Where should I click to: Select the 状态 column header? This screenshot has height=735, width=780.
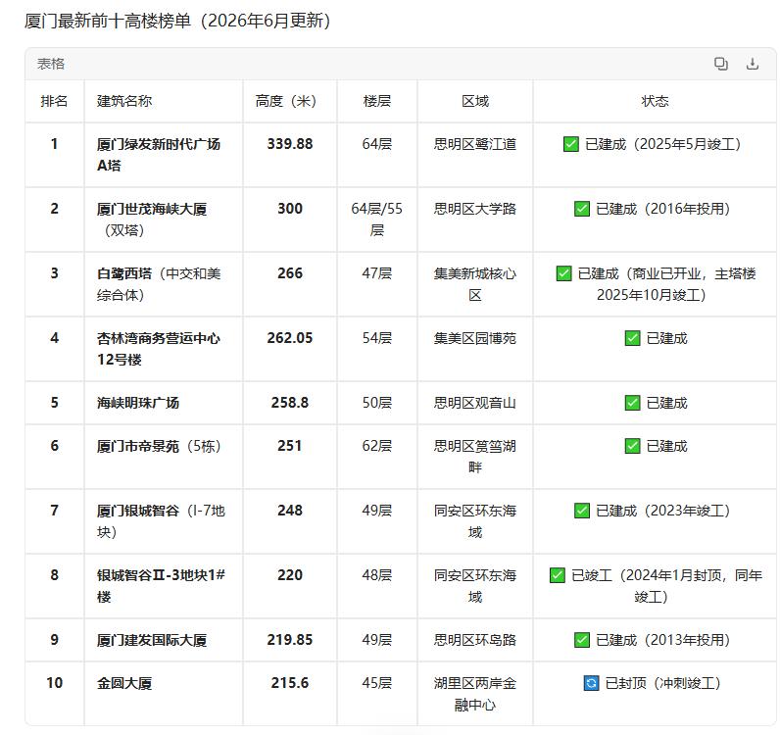[x=655, y=101]
